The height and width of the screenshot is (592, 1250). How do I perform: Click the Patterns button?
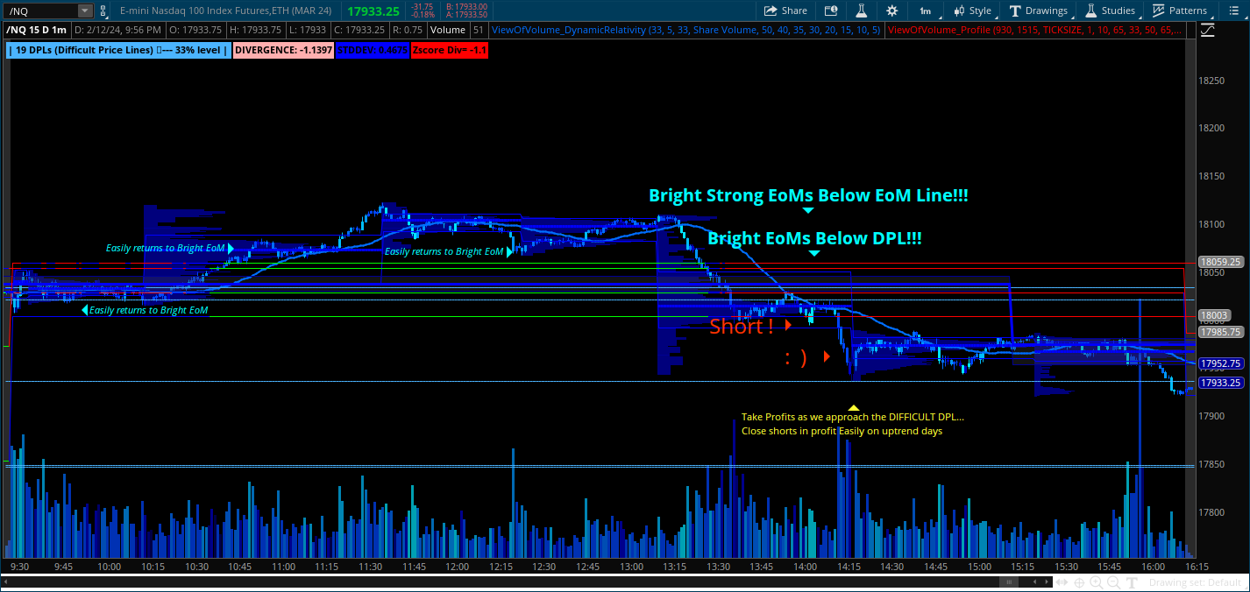point(1179,11)
